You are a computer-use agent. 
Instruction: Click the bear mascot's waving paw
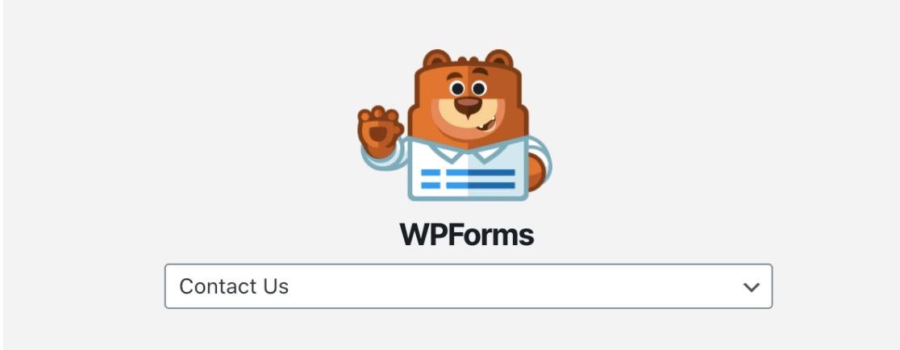[x=377, y=131]
